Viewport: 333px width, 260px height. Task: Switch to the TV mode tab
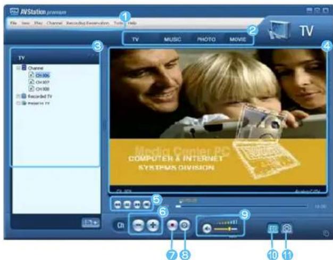[x=135, y=39]
